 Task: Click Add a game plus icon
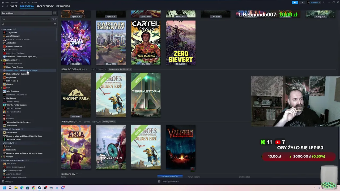click(x=3, y=181)
